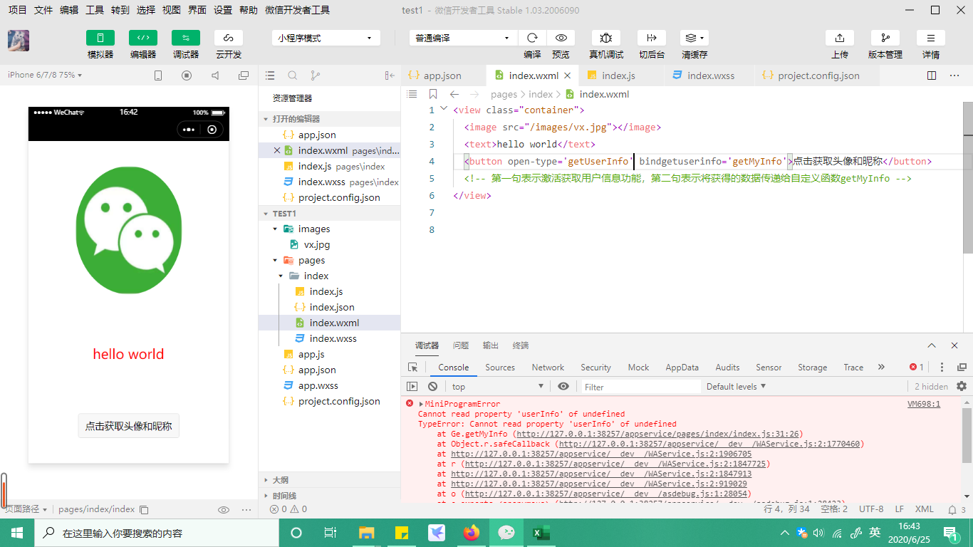This screenshot has height=547, width=973.
Task: Open console settings gear icon
Action: [962, 386]
